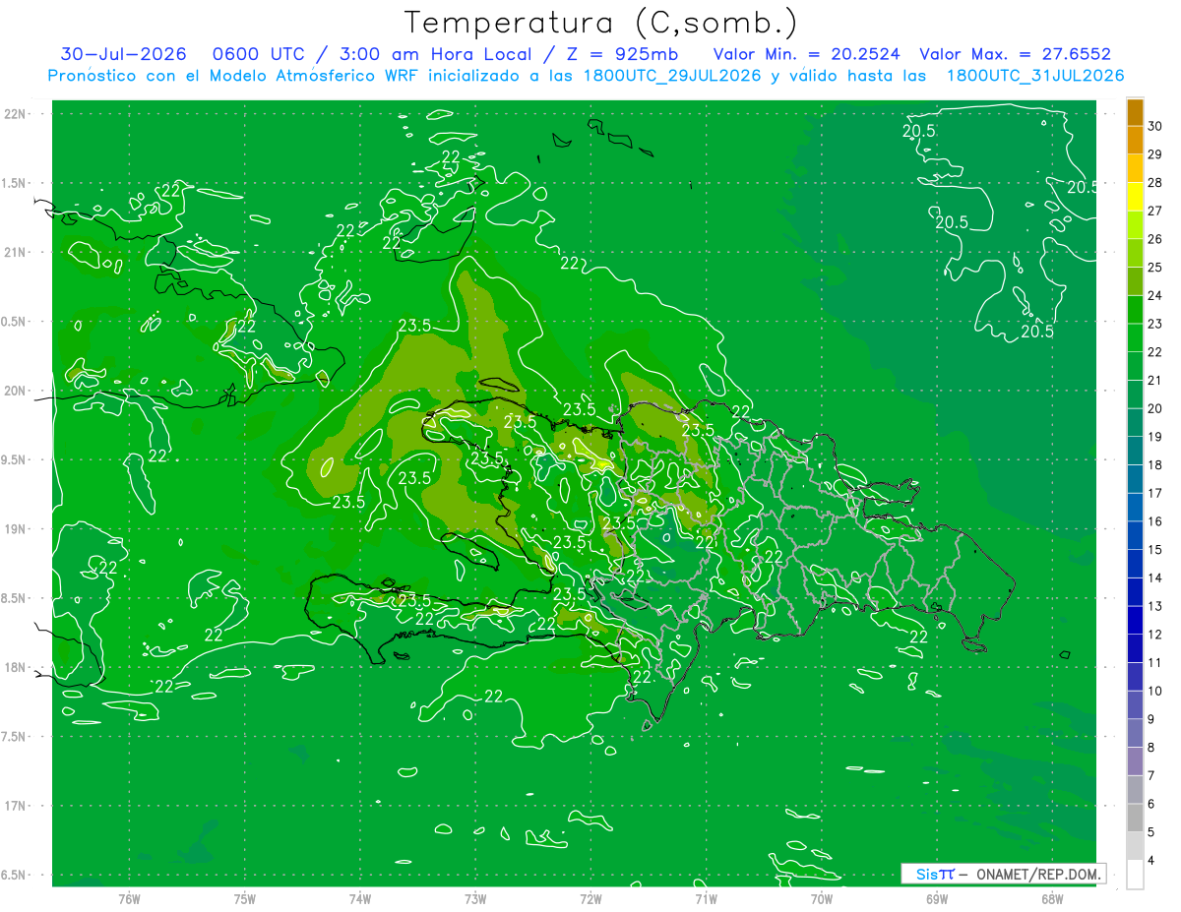
Task: Click the legend scale number "28"
Action: pos(1155,183)
